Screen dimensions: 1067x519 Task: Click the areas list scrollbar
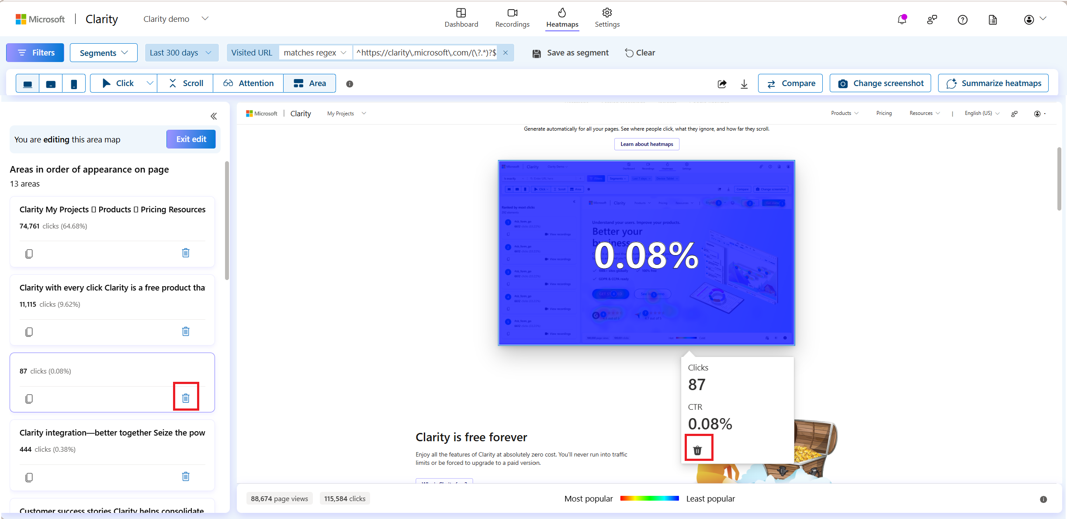227,221
